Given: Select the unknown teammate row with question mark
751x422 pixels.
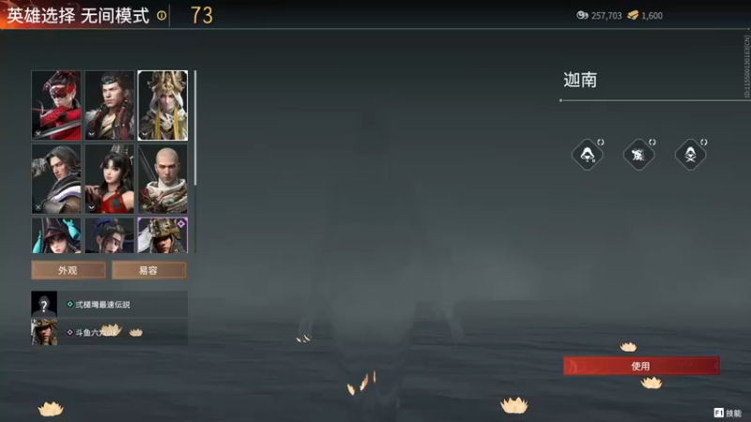Looking at the screenshot, I should [x=109, y=304].
